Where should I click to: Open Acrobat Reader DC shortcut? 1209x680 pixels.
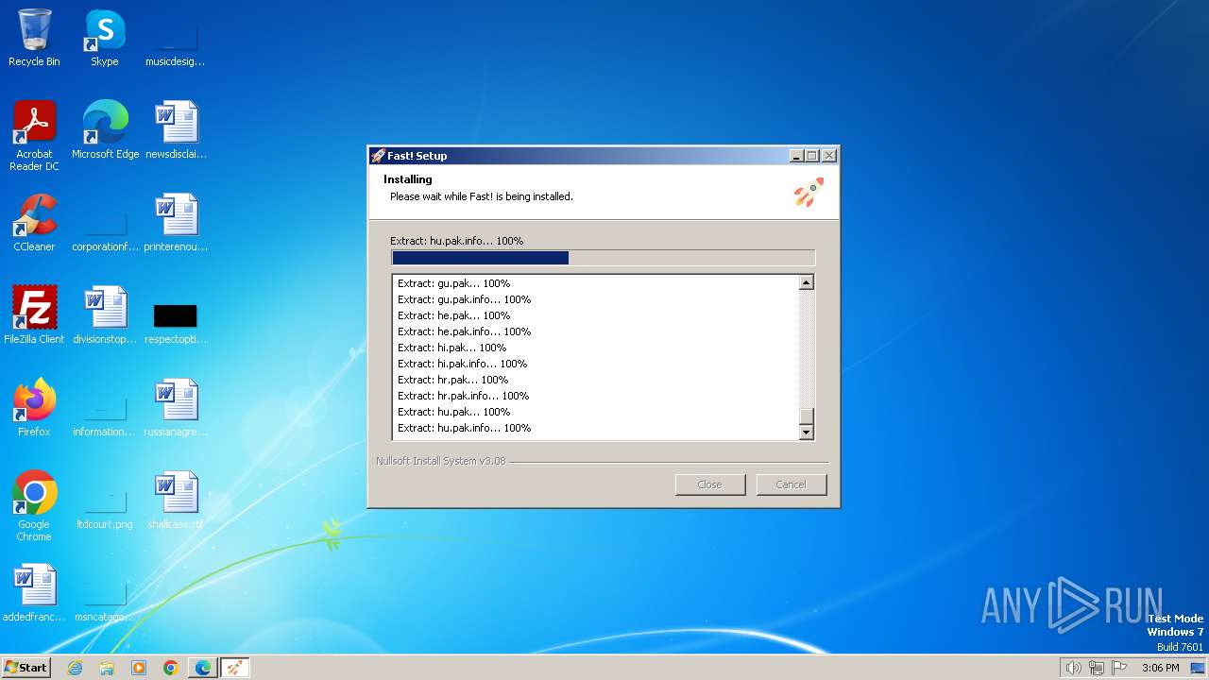click(x=34, y=136)
